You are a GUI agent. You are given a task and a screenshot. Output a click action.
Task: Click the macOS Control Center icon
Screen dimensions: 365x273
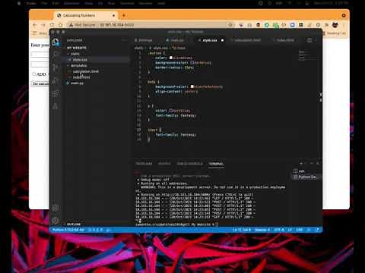coord(307,3)
